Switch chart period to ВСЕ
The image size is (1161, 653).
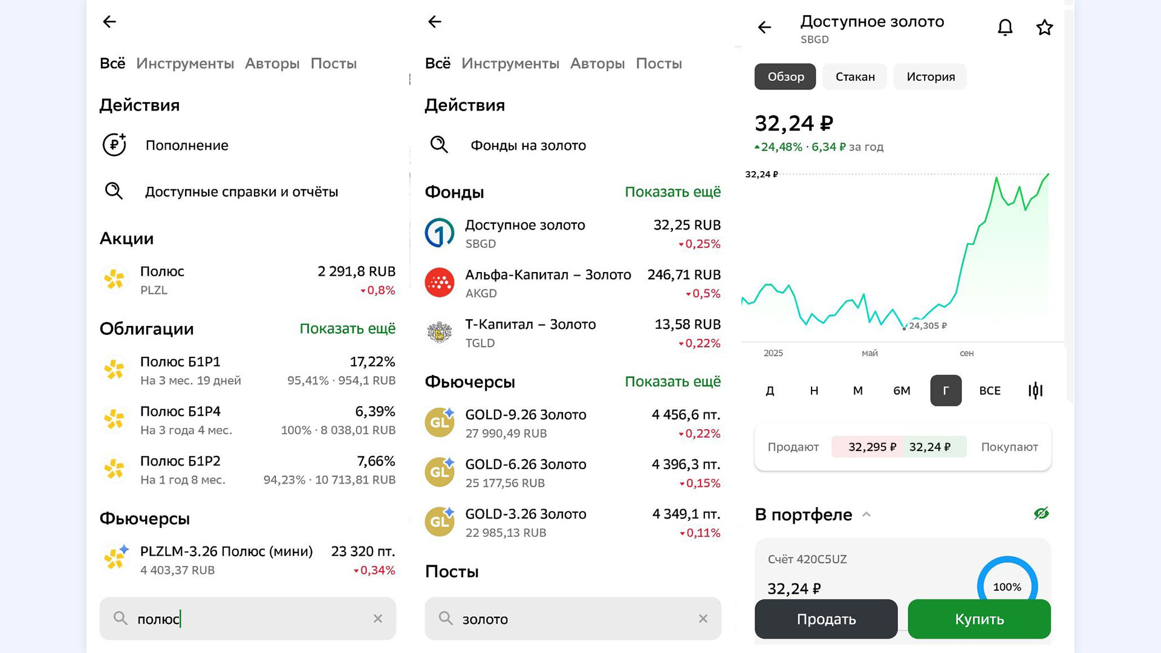coord(990,391)
